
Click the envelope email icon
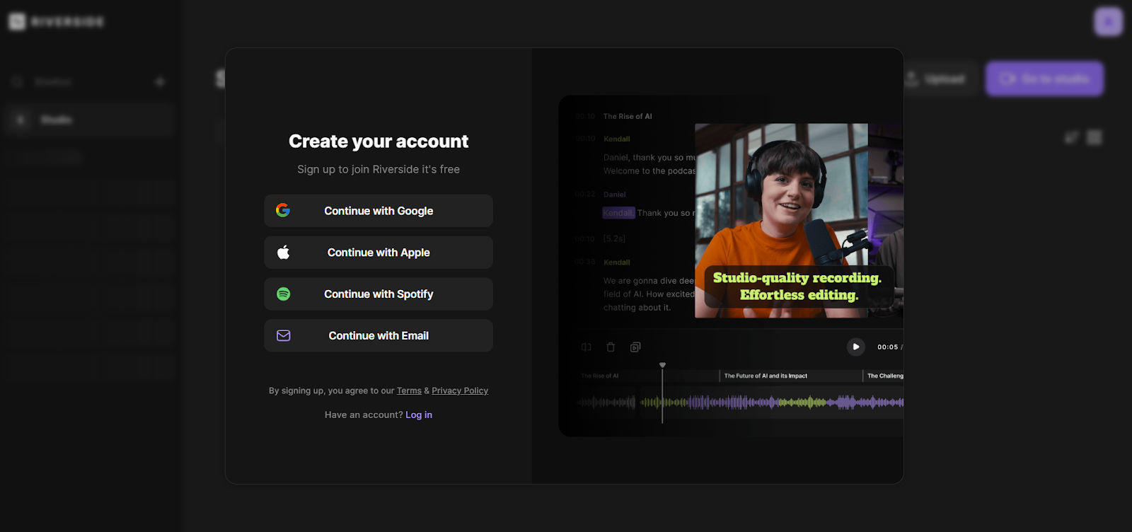[283, 336]
